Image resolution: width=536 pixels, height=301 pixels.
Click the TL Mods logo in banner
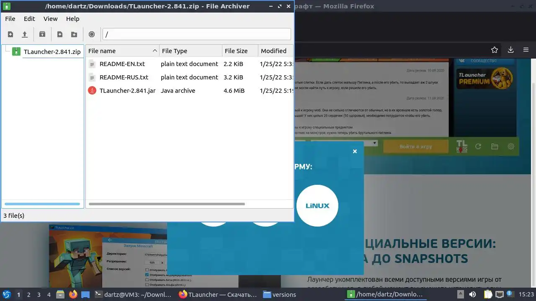click(461, 146)
